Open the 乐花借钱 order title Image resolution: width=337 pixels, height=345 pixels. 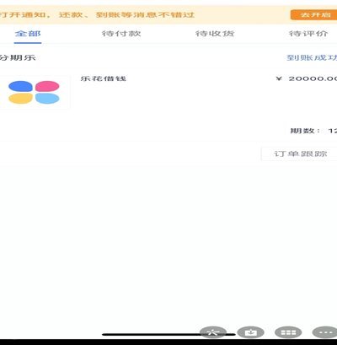(104, 78)
